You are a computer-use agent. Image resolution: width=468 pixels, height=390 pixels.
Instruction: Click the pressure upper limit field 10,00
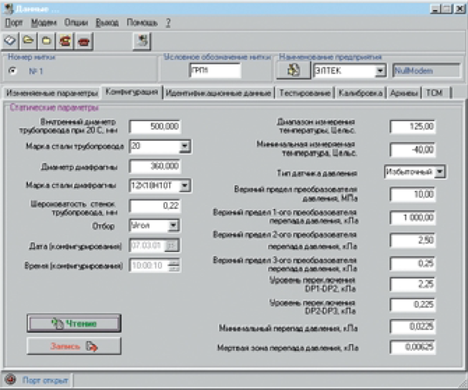coord(412,195)
